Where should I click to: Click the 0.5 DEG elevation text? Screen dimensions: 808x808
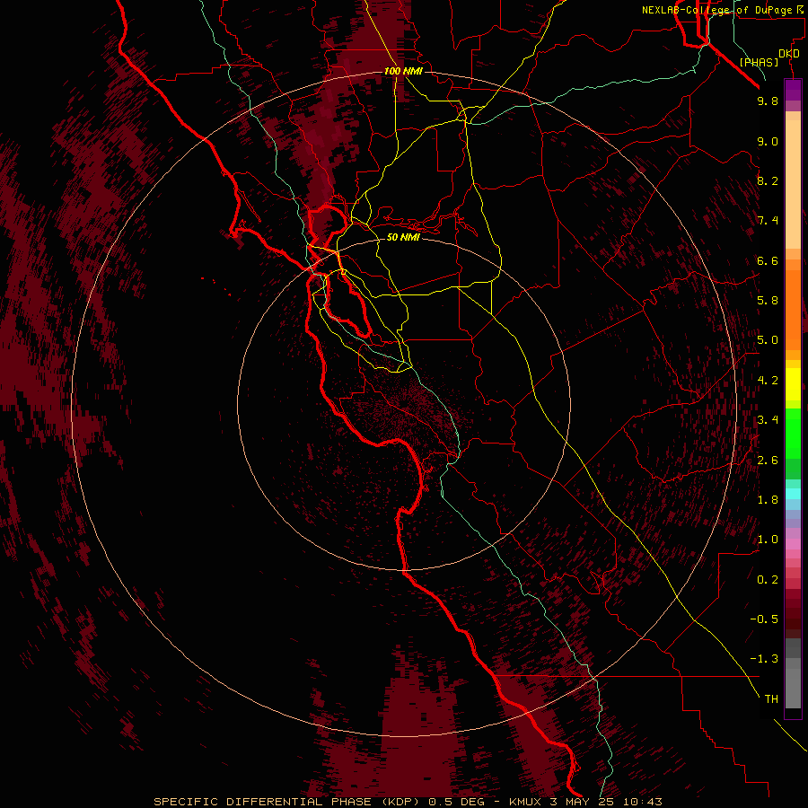point(457,802)
